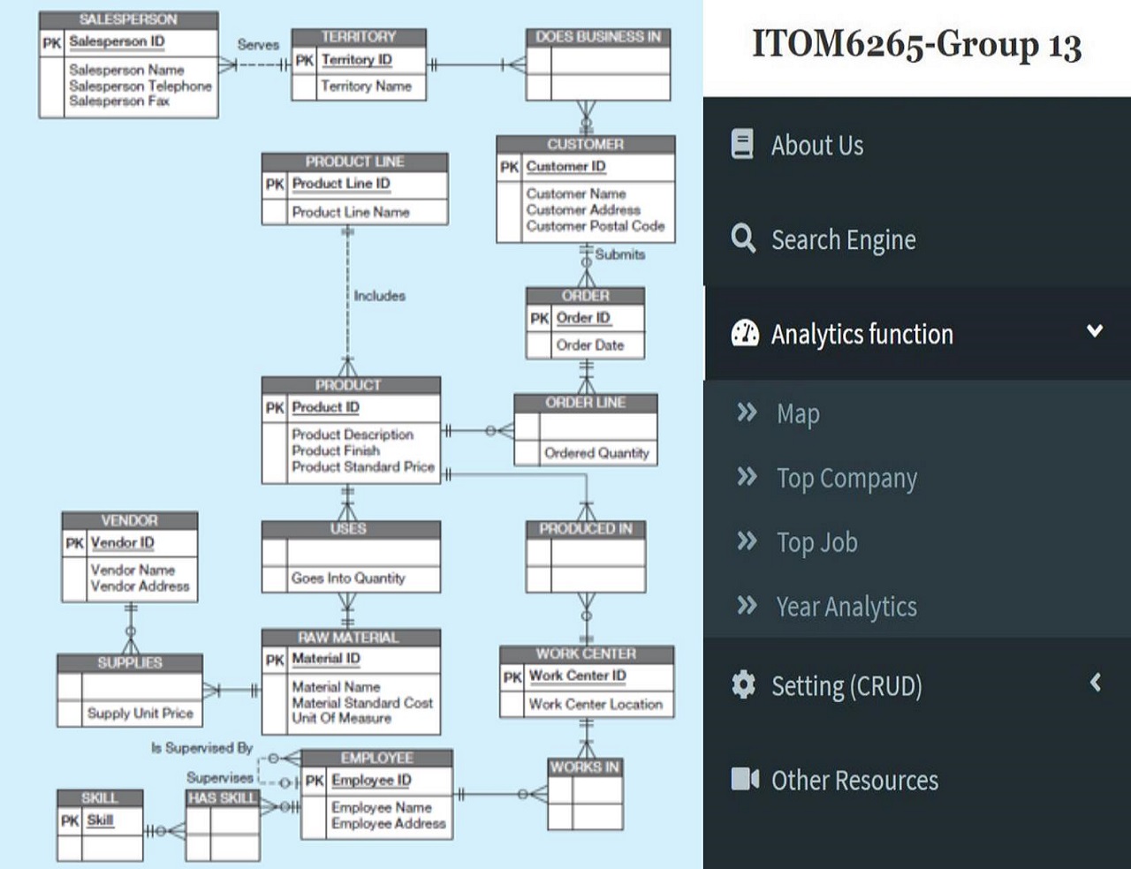
Task: Open the Top Job submenu link
Action: tap(816, 542)
